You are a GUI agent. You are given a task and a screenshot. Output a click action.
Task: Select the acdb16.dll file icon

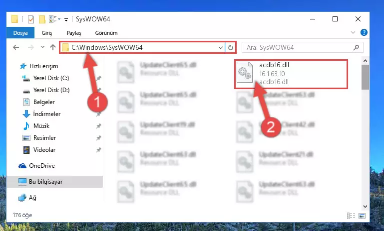(245, 73)
